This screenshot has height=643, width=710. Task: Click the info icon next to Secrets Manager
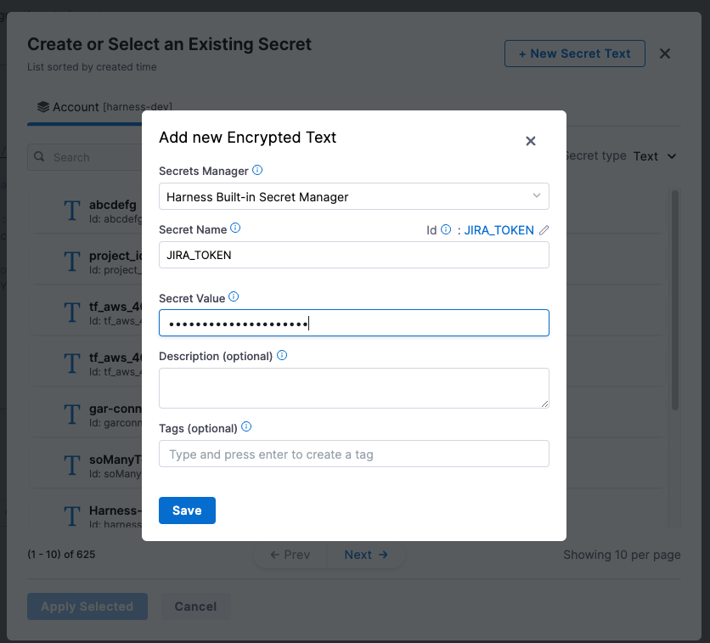[x=257, y=171]
